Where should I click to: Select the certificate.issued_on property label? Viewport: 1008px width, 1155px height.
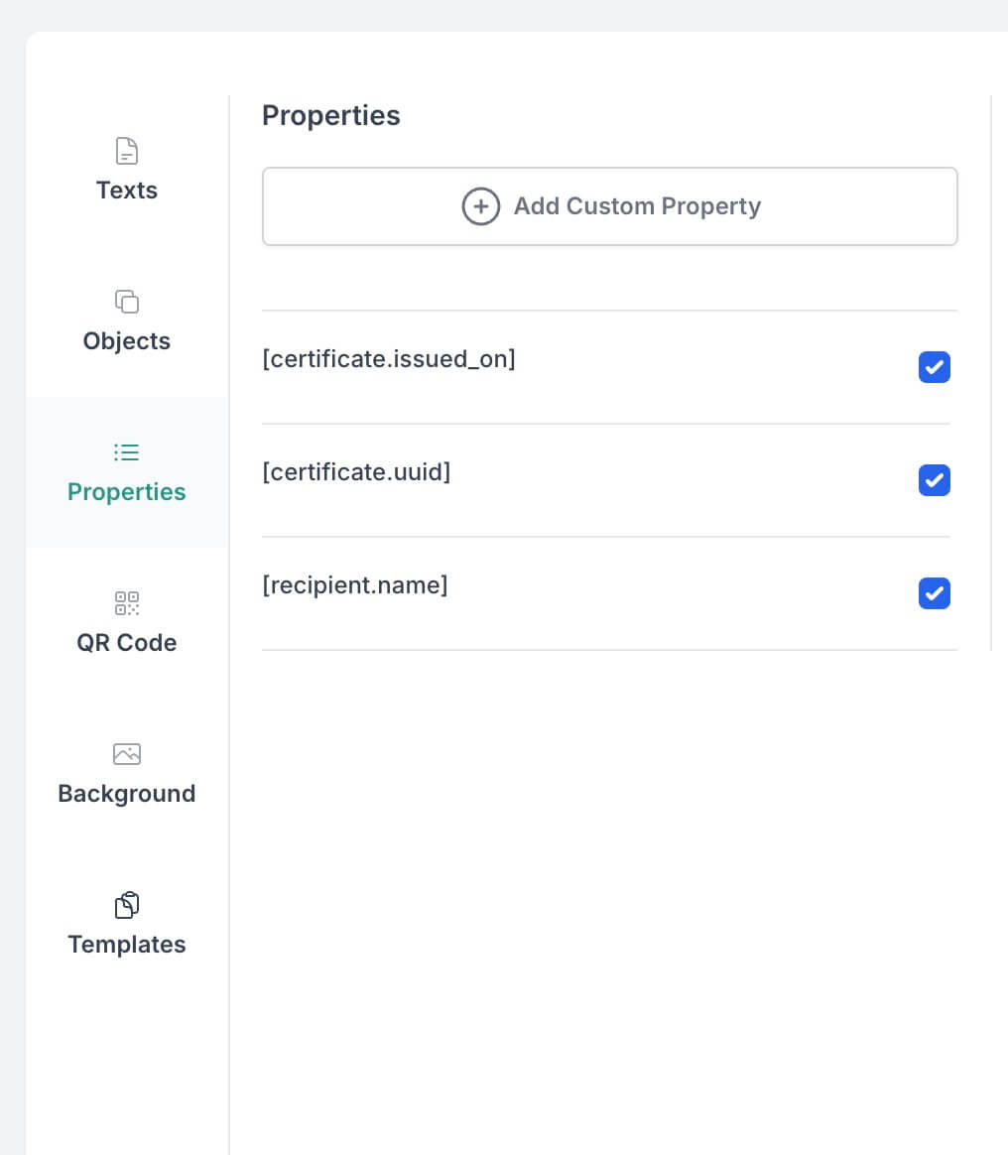click(x=389, y=359)
